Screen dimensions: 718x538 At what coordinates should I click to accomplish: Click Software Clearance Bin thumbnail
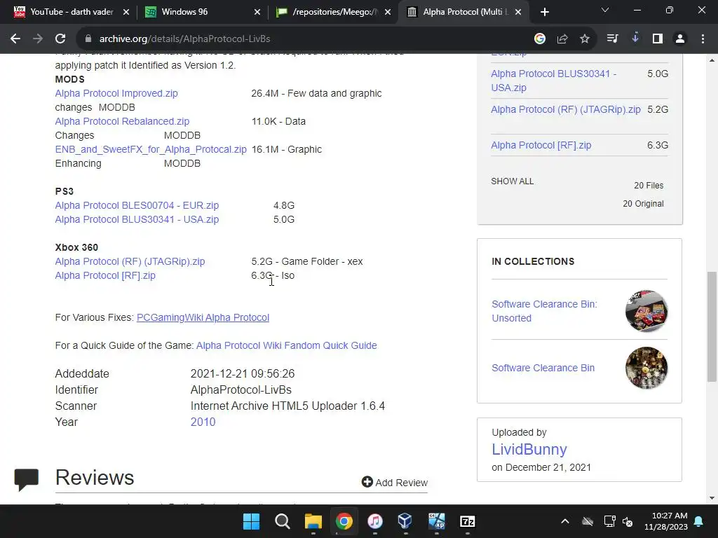[646, 368]
